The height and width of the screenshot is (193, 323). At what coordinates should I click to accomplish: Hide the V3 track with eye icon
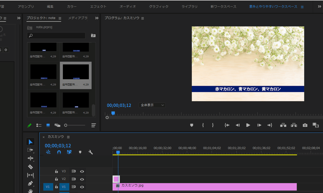tap(82, 171)
